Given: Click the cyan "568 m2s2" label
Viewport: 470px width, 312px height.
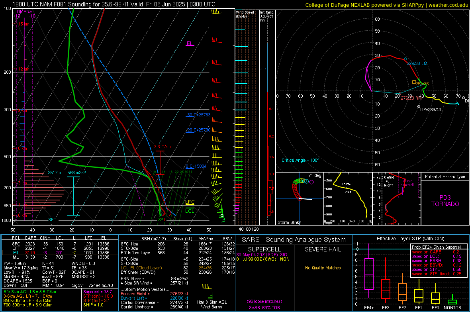Looking at the screenshot, I should (76, 173).
